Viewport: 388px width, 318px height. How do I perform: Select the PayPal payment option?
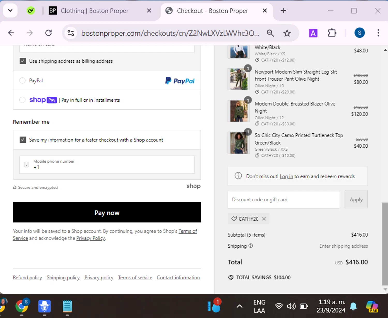(23, 80)
